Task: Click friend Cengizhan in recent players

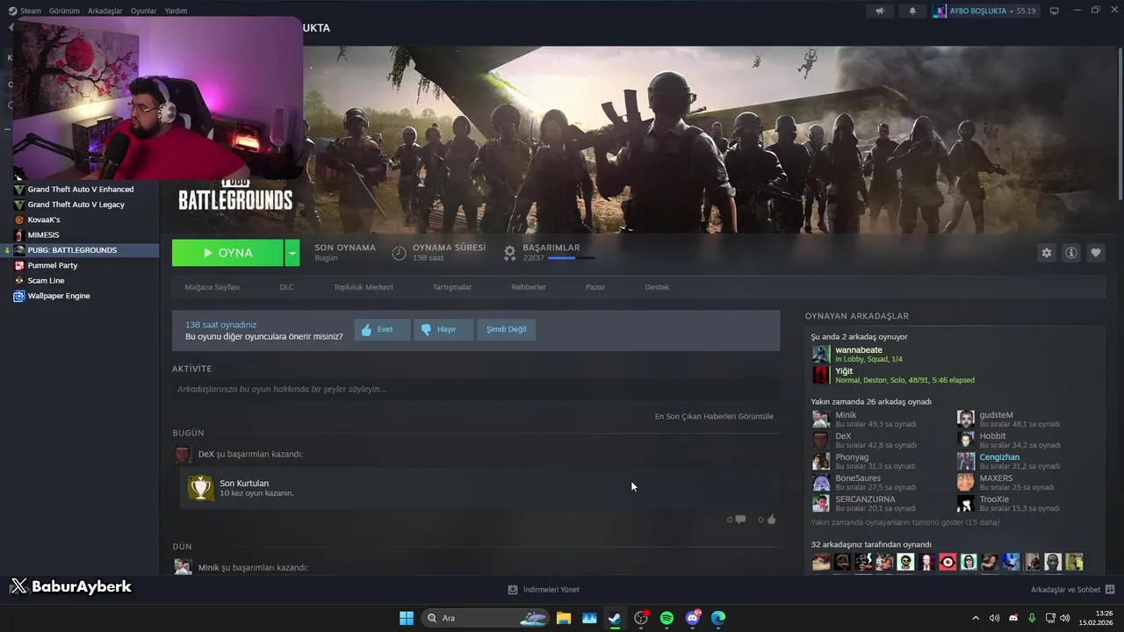Action: tap(999, 457)
